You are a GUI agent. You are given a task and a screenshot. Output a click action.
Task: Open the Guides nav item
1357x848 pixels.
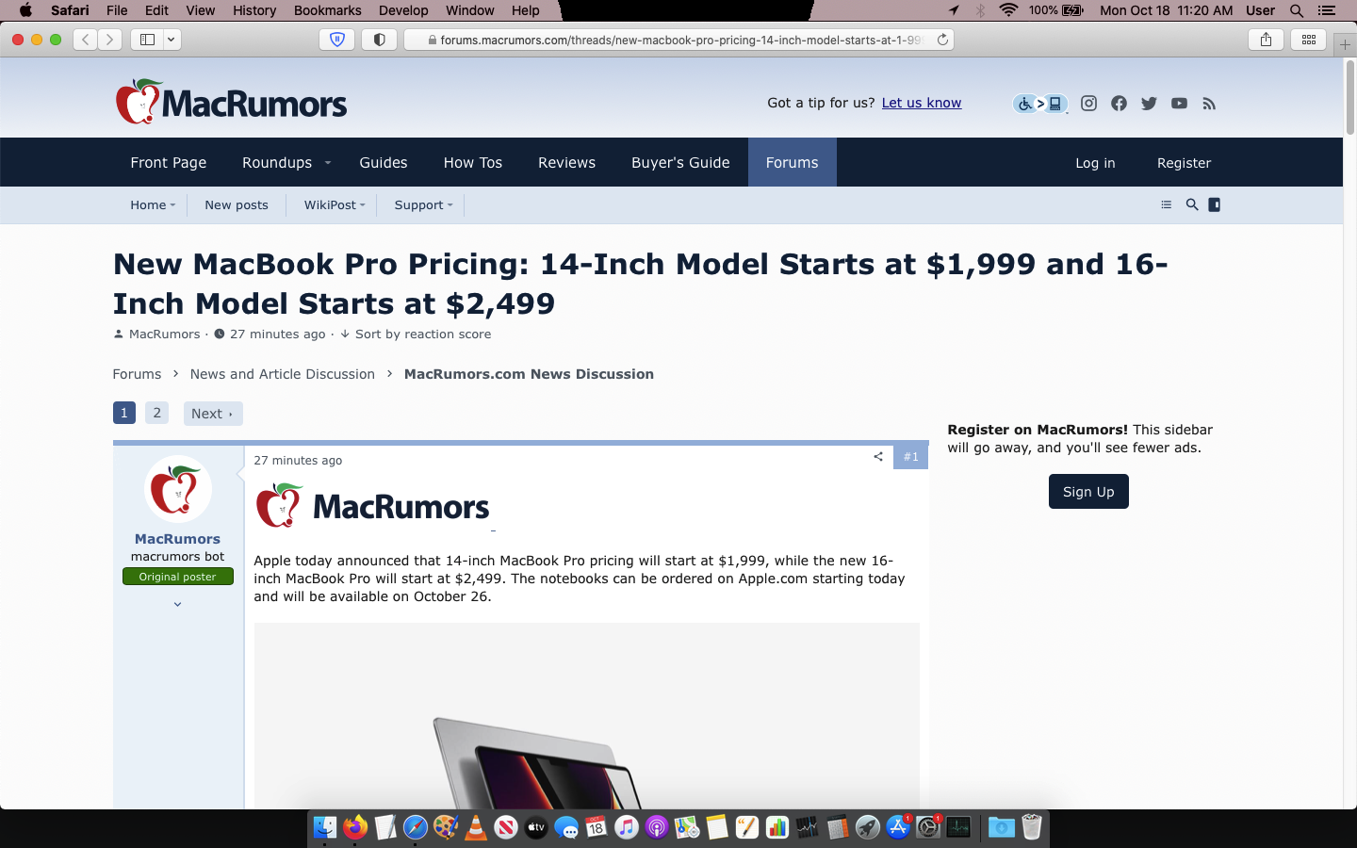coord(384,162)
